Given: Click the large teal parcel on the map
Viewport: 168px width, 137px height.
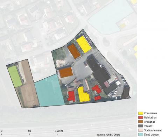Looking at the screenshot, I should click(50, 91).
